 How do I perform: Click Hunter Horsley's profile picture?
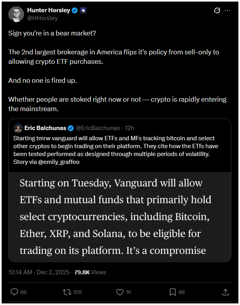[x=16, y=14]
